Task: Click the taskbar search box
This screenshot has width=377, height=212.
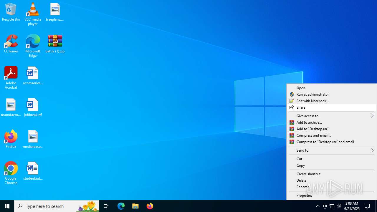Action: pos(57,206)
